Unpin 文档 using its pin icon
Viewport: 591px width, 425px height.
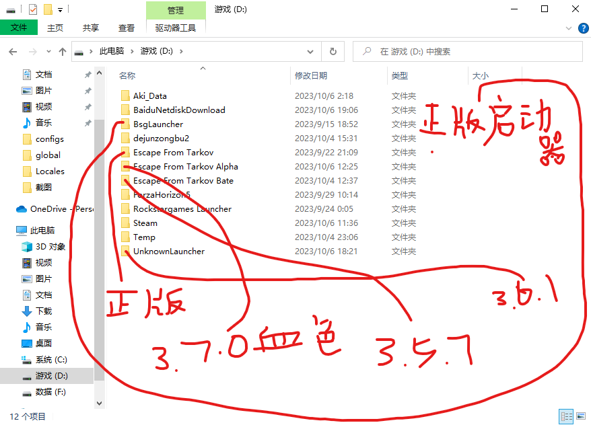tap(88, 75)
